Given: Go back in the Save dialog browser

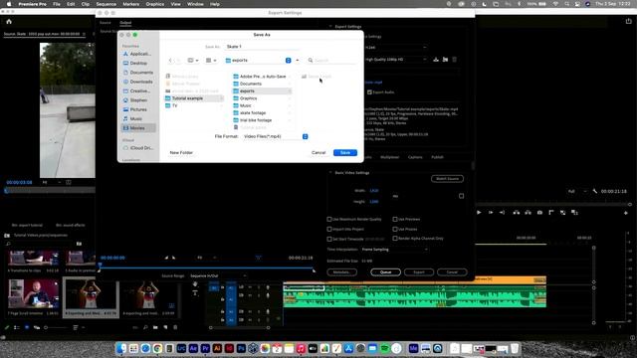Looking at the screenshot, I should click(170, 60).
